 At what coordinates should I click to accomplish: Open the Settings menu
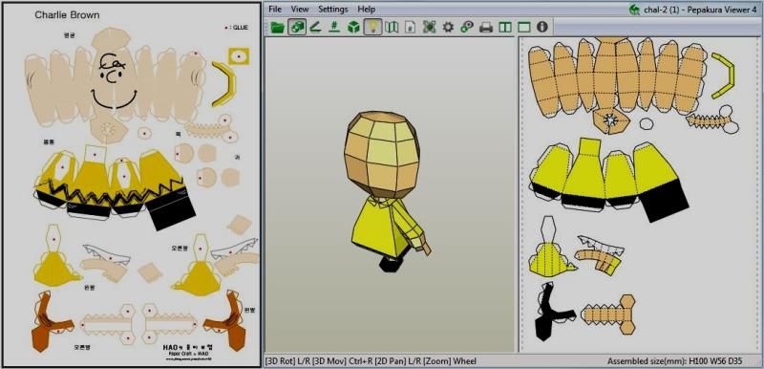(x=332, y=9)
